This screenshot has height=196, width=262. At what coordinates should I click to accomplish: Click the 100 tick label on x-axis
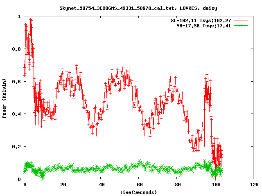(x=215, y=185)
